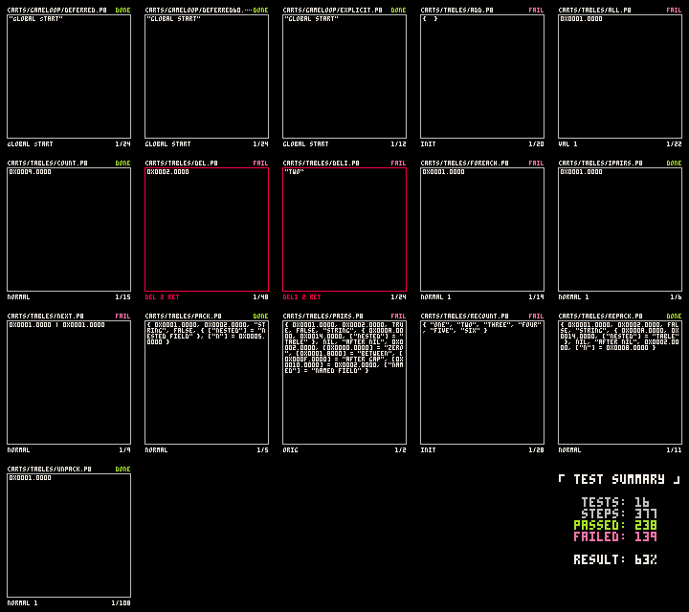Open the red-bordered del.p8 output panel

click(207, 229)
